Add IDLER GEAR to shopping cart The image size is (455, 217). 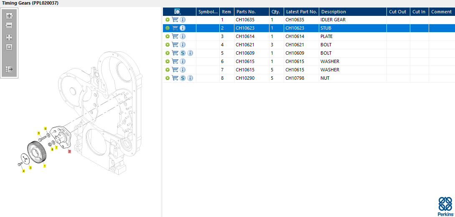click(x=175, y=20)
